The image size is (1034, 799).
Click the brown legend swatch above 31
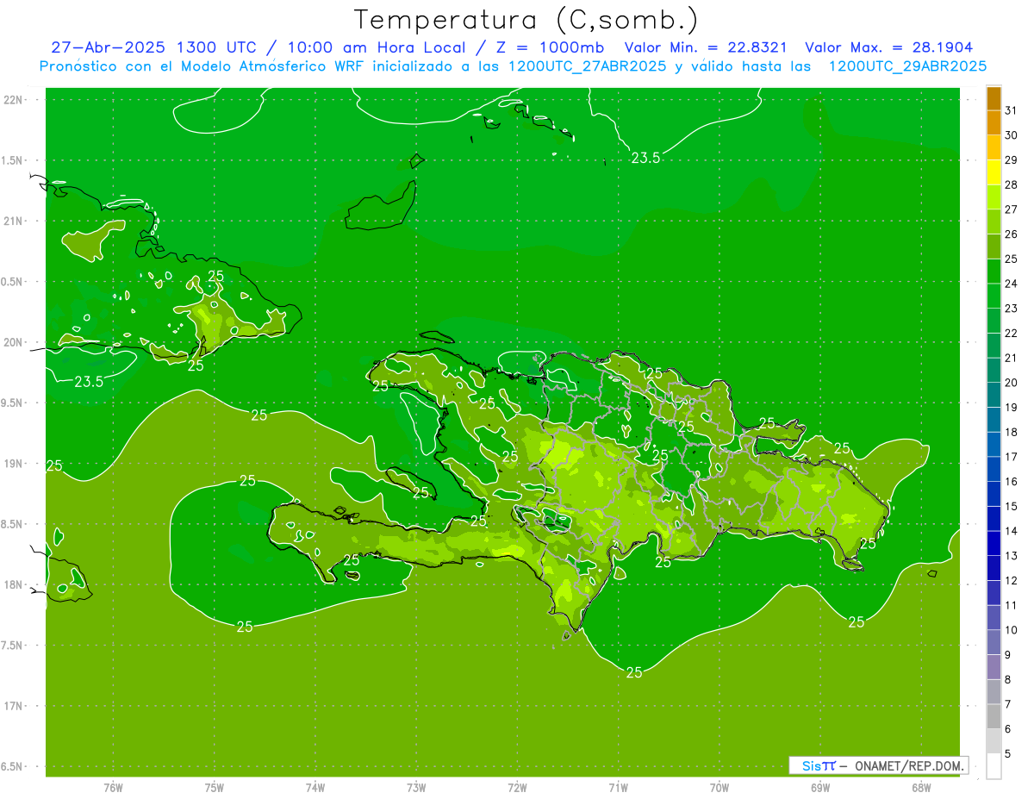[x=994, y=99]
